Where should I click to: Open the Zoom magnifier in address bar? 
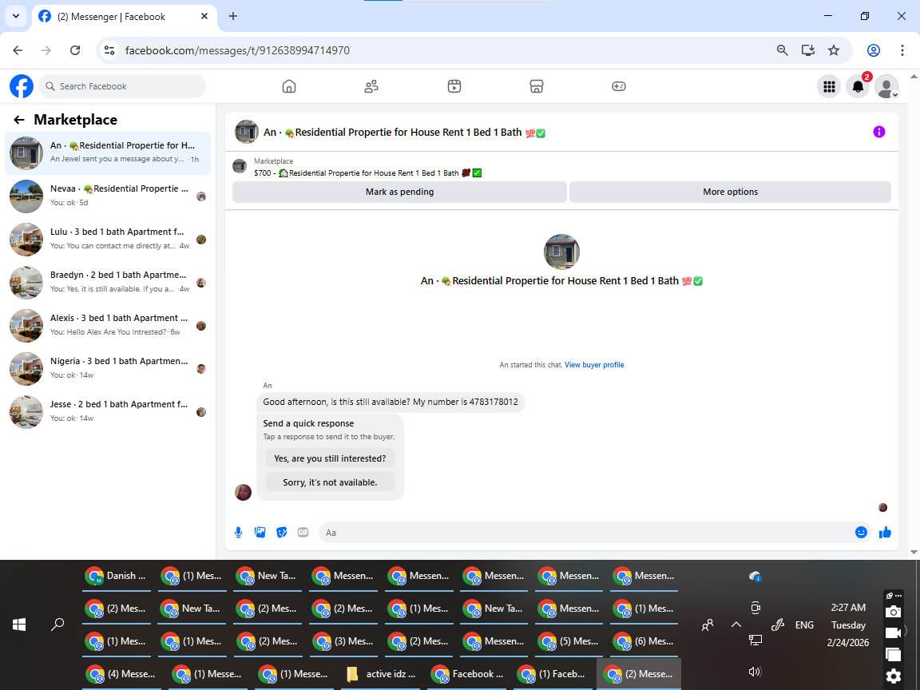(782, 50)
